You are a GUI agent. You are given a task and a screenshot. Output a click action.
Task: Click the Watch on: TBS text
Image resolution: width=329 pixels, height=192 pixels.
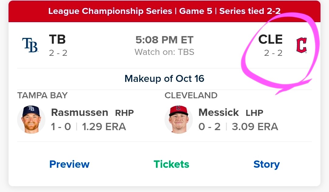coord(164,52)
